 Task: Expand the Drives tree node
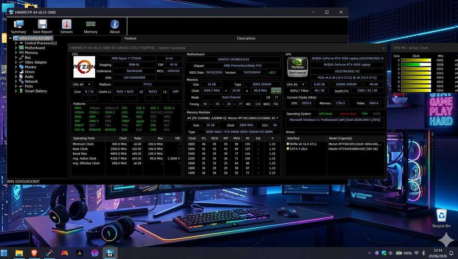(16, 71)
